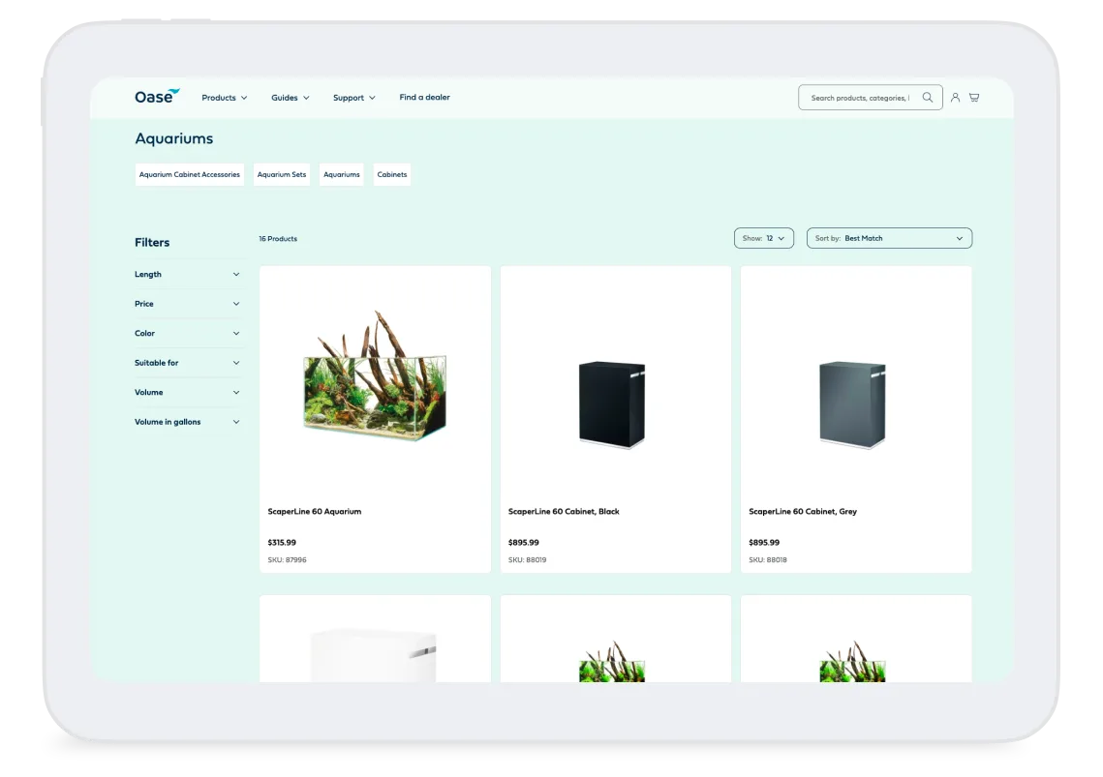Select Aquarium Cabinet Accessories category
This screenshot has height=777, width=1103.
pos(189,174)
